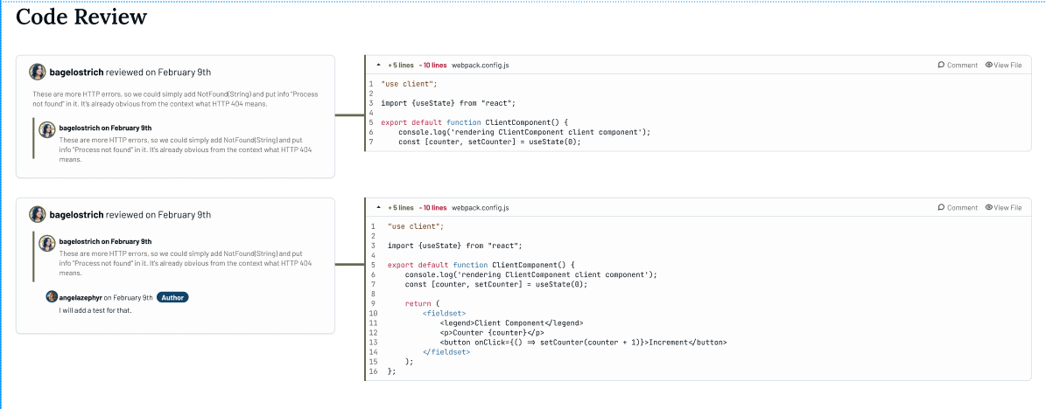Click the Increment button onClick code line

point(583,343)
